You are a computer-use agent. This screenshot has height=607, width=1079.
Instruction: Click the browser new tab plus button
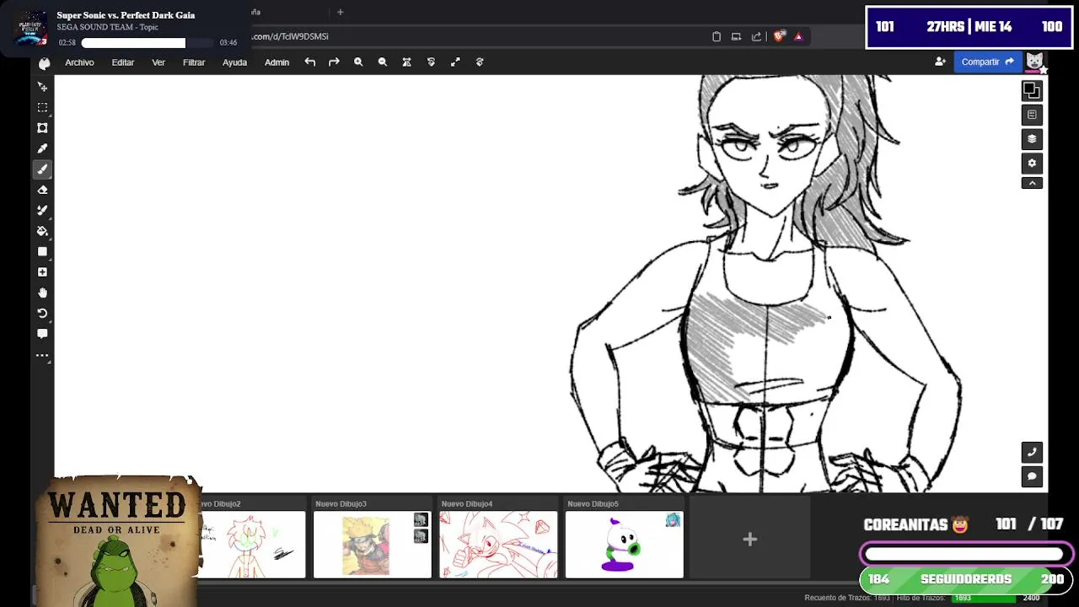point(341,12)
